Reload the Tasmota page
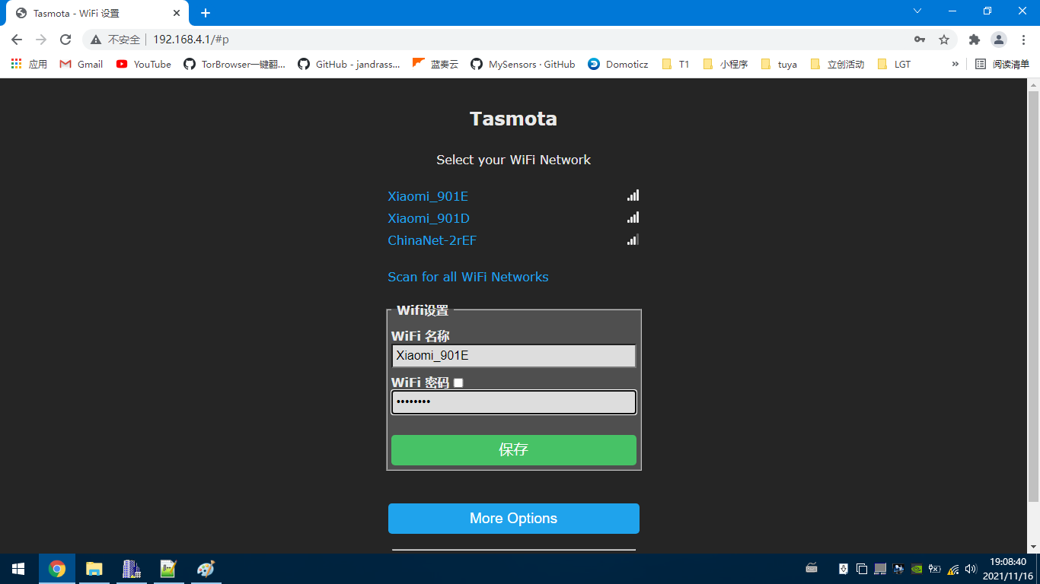Image resolution: width=1040 pixels, height=584 pixels. (x=65, y=40)
